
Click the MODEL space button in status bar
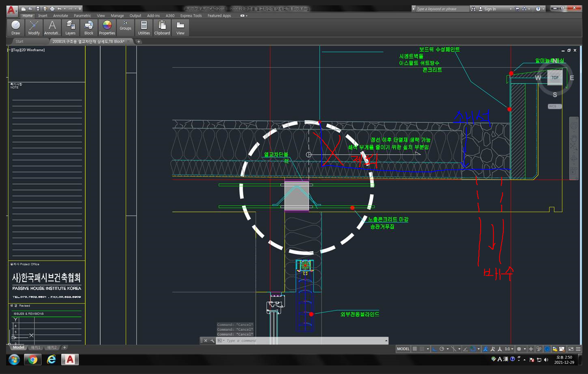(403, 349)
